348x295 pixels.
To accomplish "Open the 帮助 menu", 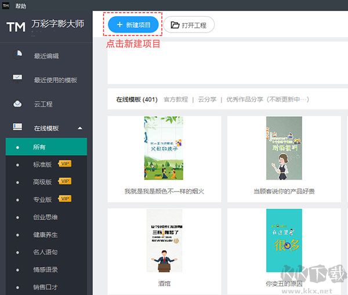I will 21,5.
